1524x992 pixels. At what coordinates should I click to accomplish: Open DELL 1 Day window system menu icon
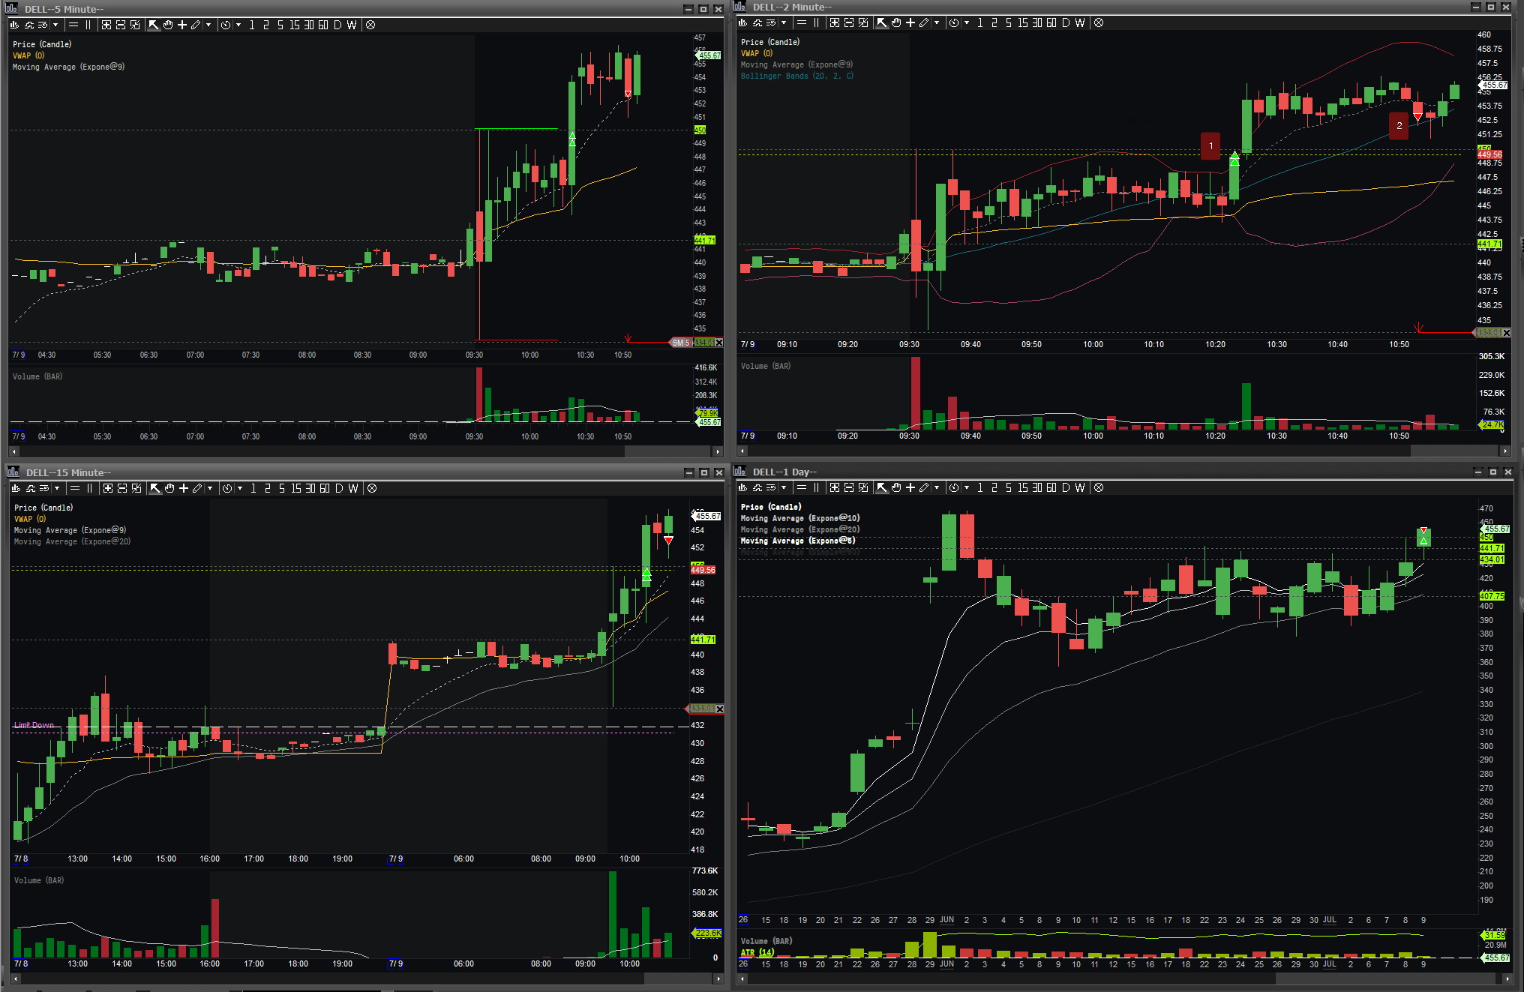[x=740, y=471]
